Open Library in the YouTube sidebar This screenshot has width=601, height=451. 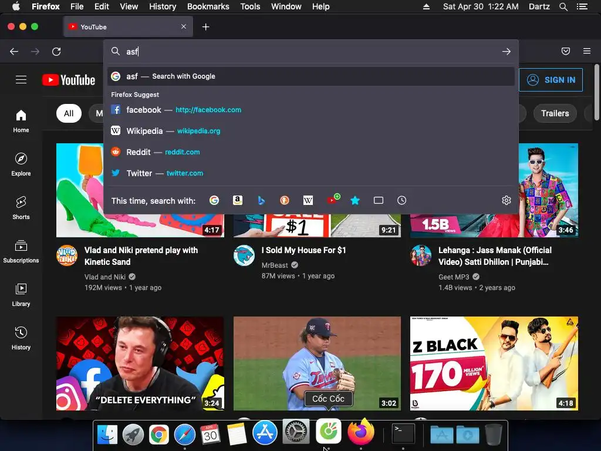[x=21, y=294]
